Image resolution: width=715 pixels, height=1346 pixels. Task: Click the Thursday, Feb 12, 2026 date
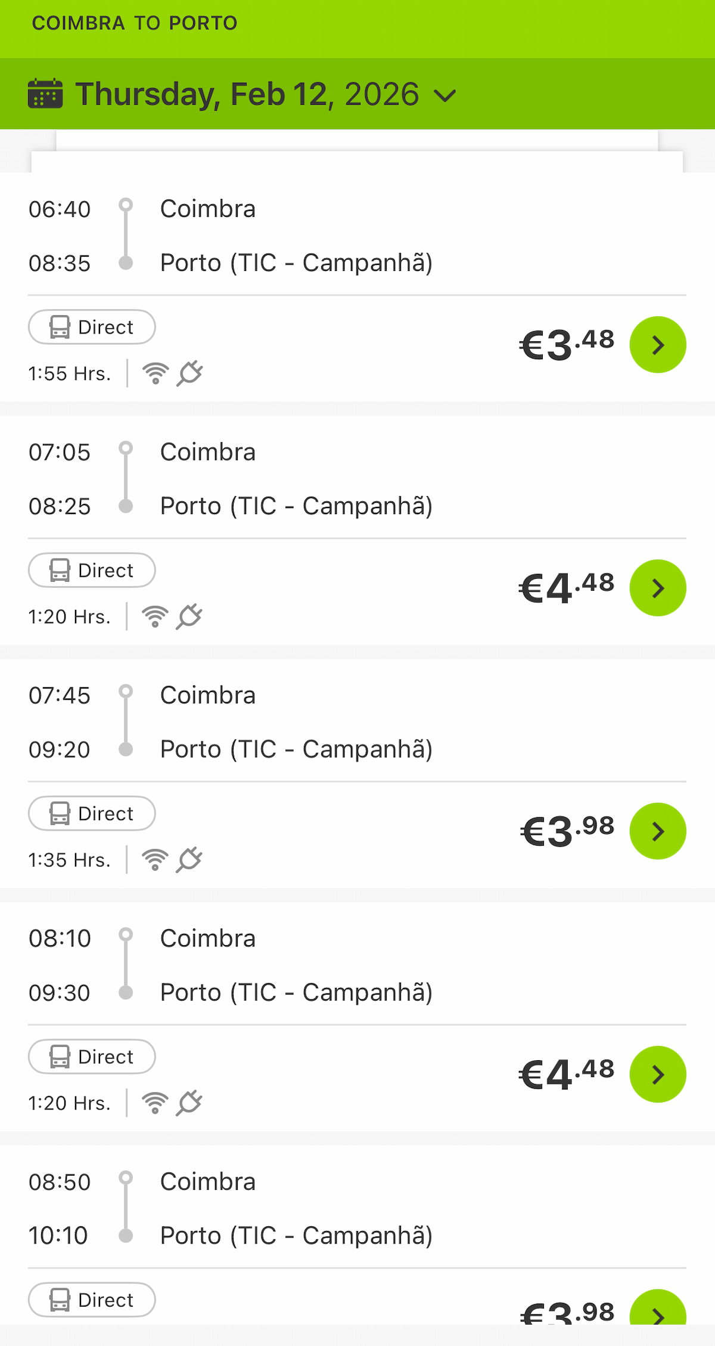click(247, 94)
